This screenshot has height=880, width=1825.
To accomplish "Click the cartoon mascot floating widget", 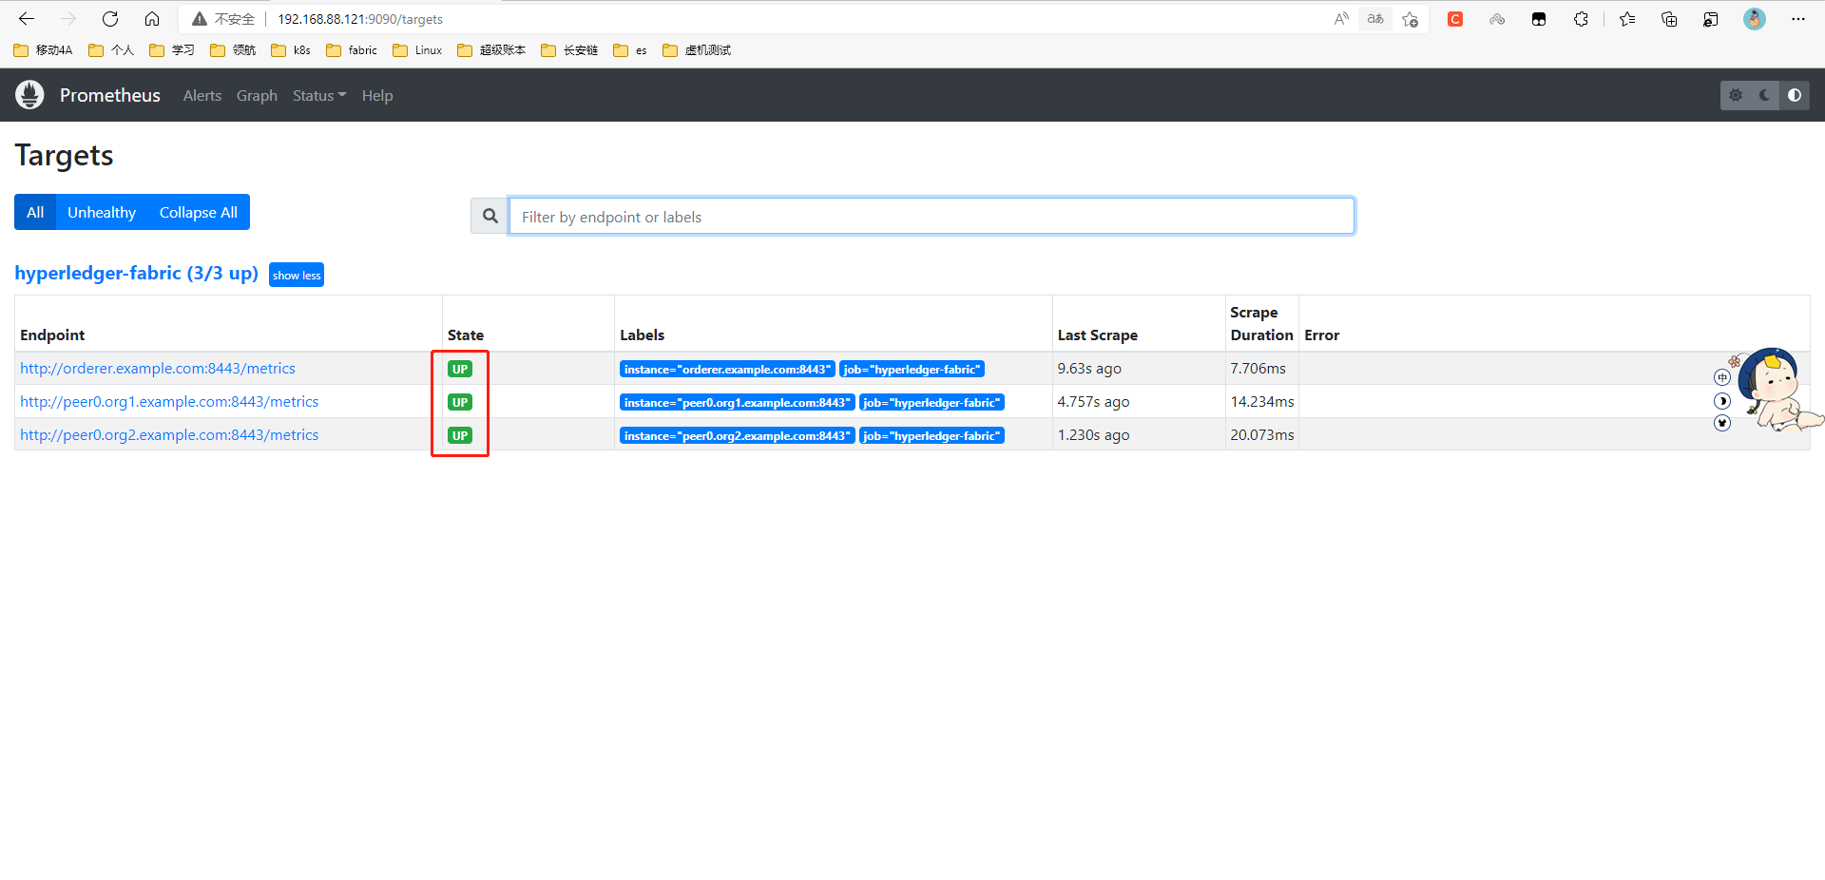I will [x=1776, y=390].
